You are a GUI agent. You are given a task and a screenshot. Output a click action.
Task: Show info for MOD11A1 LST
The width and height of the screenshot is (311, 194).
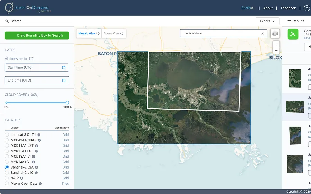[x=37, y=146]
